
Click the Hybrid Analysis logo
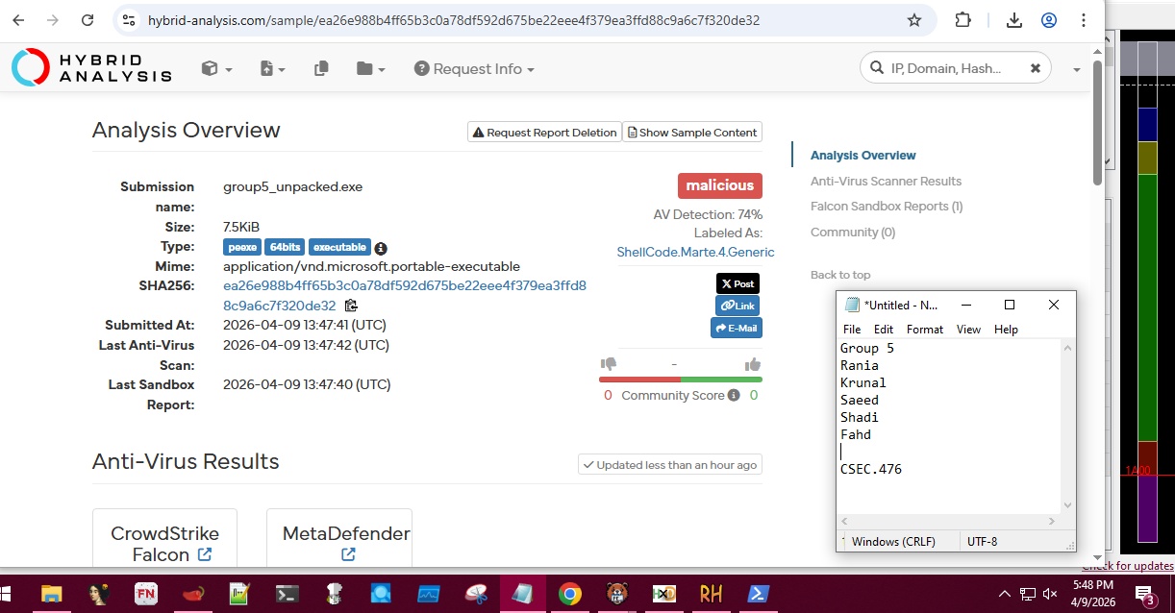coord(91,67)
